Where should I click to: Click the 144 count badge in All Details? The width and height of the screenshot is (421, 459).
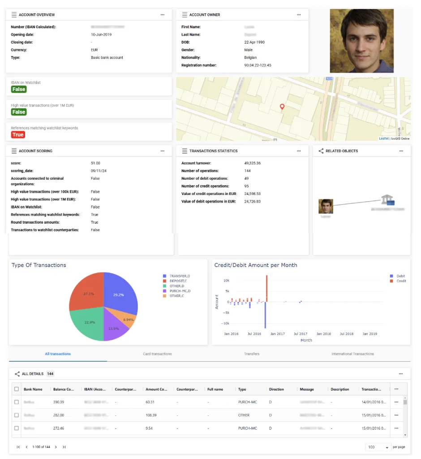tap(50, 374)
